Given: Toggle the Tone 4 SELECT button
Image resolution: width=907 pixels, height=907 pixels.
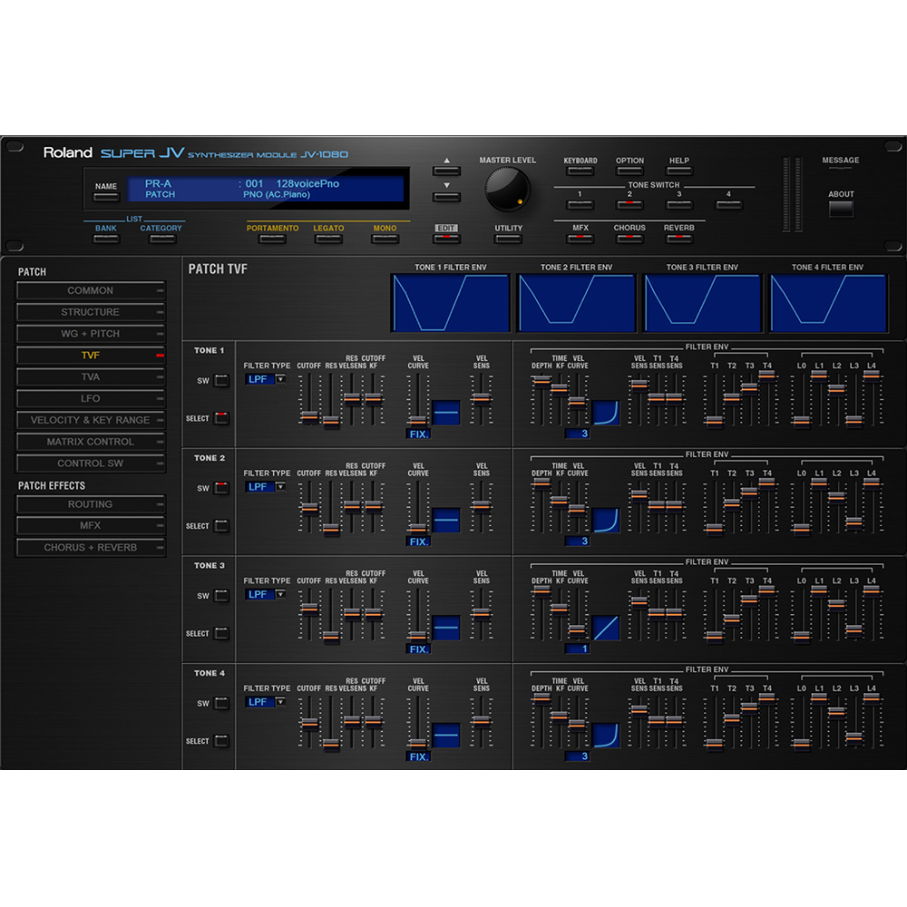Looking at the screenshot, I should pyautogui.click(x=221, y=741).
